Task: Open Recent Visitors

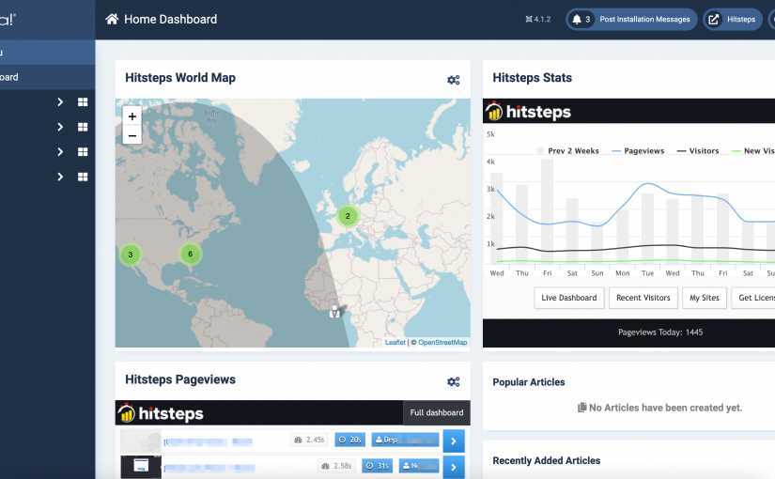Action: [x=643, y=298]
